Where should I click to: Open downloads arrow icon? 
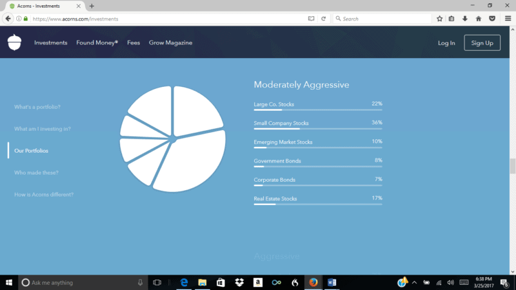(465, 19)
